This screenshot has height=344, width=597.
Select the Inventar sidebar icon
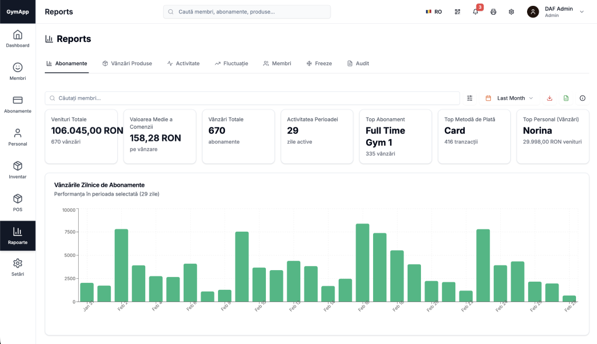(x=17, y=169)
